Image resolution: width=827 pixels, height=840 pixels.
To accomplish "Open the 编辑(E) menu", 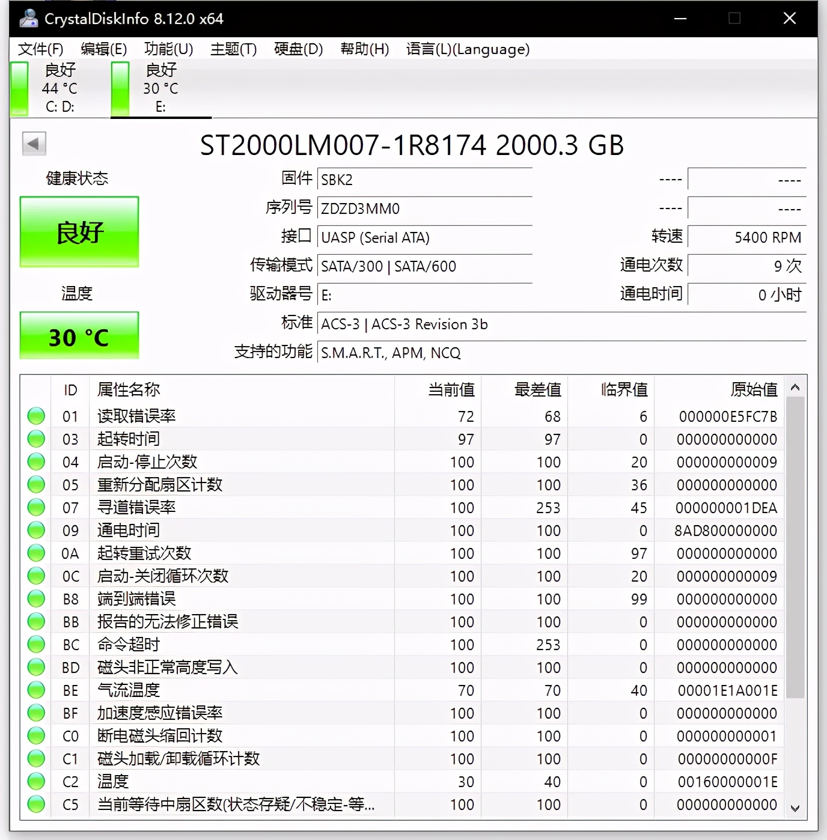I will [103, 49].
